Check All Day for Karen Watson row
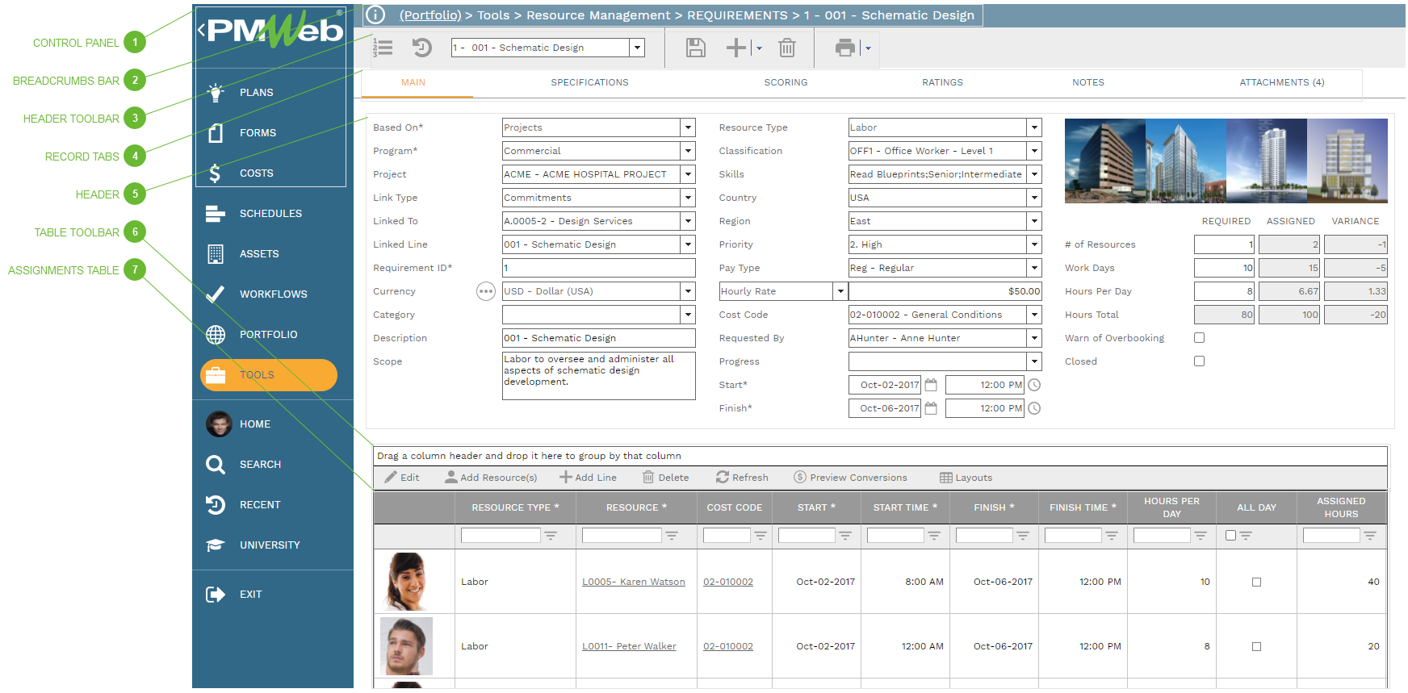Screen dimensions: 1408x693 [x=1256, y=582]
